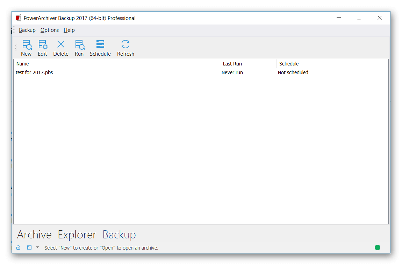This screenshot has height=265, width=402.
Task: Open the Options menu
Action: pyautogui.click(x=50, y=30)
